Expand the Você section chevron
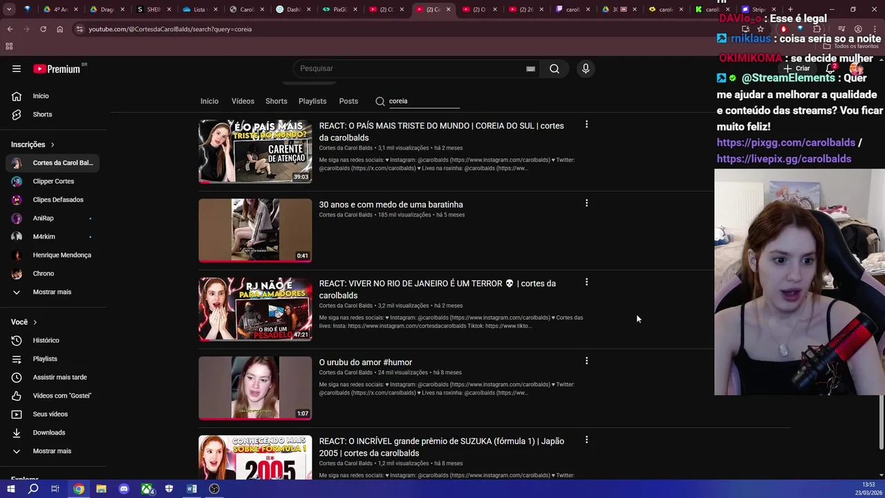885x498 pixels. point(35,322)
